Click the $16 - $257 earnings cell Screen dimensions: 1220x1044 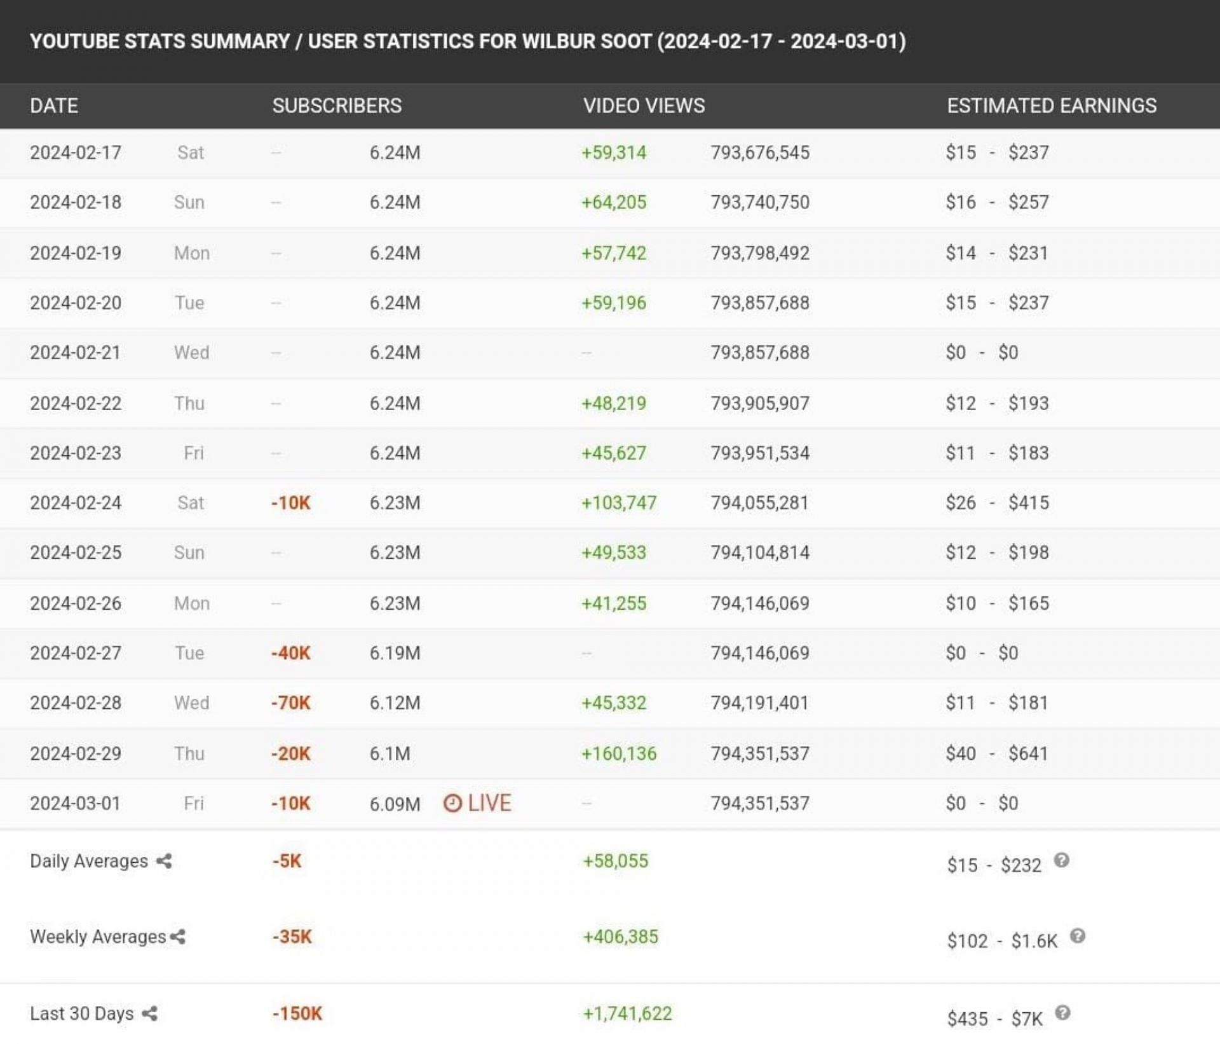pos(997,202)
